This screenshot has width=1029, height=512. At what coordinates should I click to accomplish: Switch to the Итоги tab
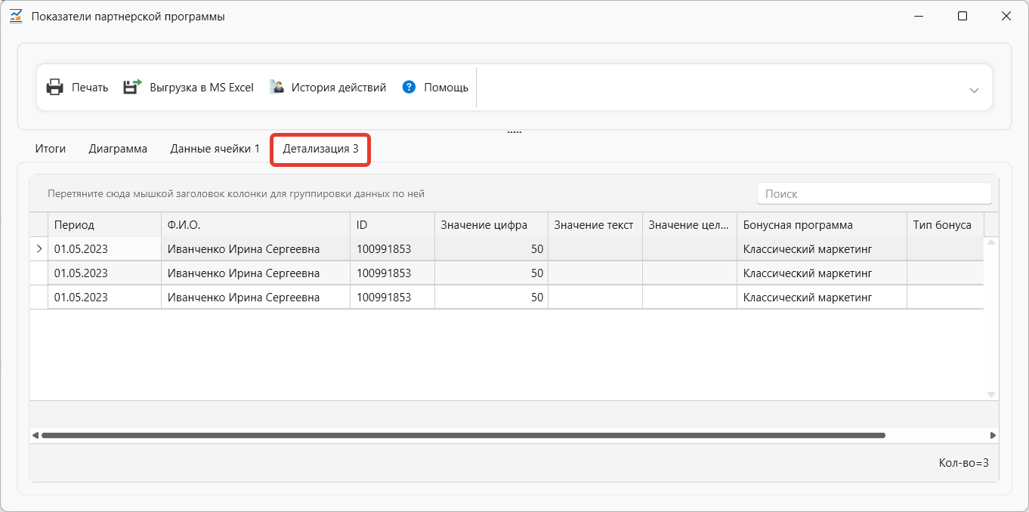click(51, 149)
